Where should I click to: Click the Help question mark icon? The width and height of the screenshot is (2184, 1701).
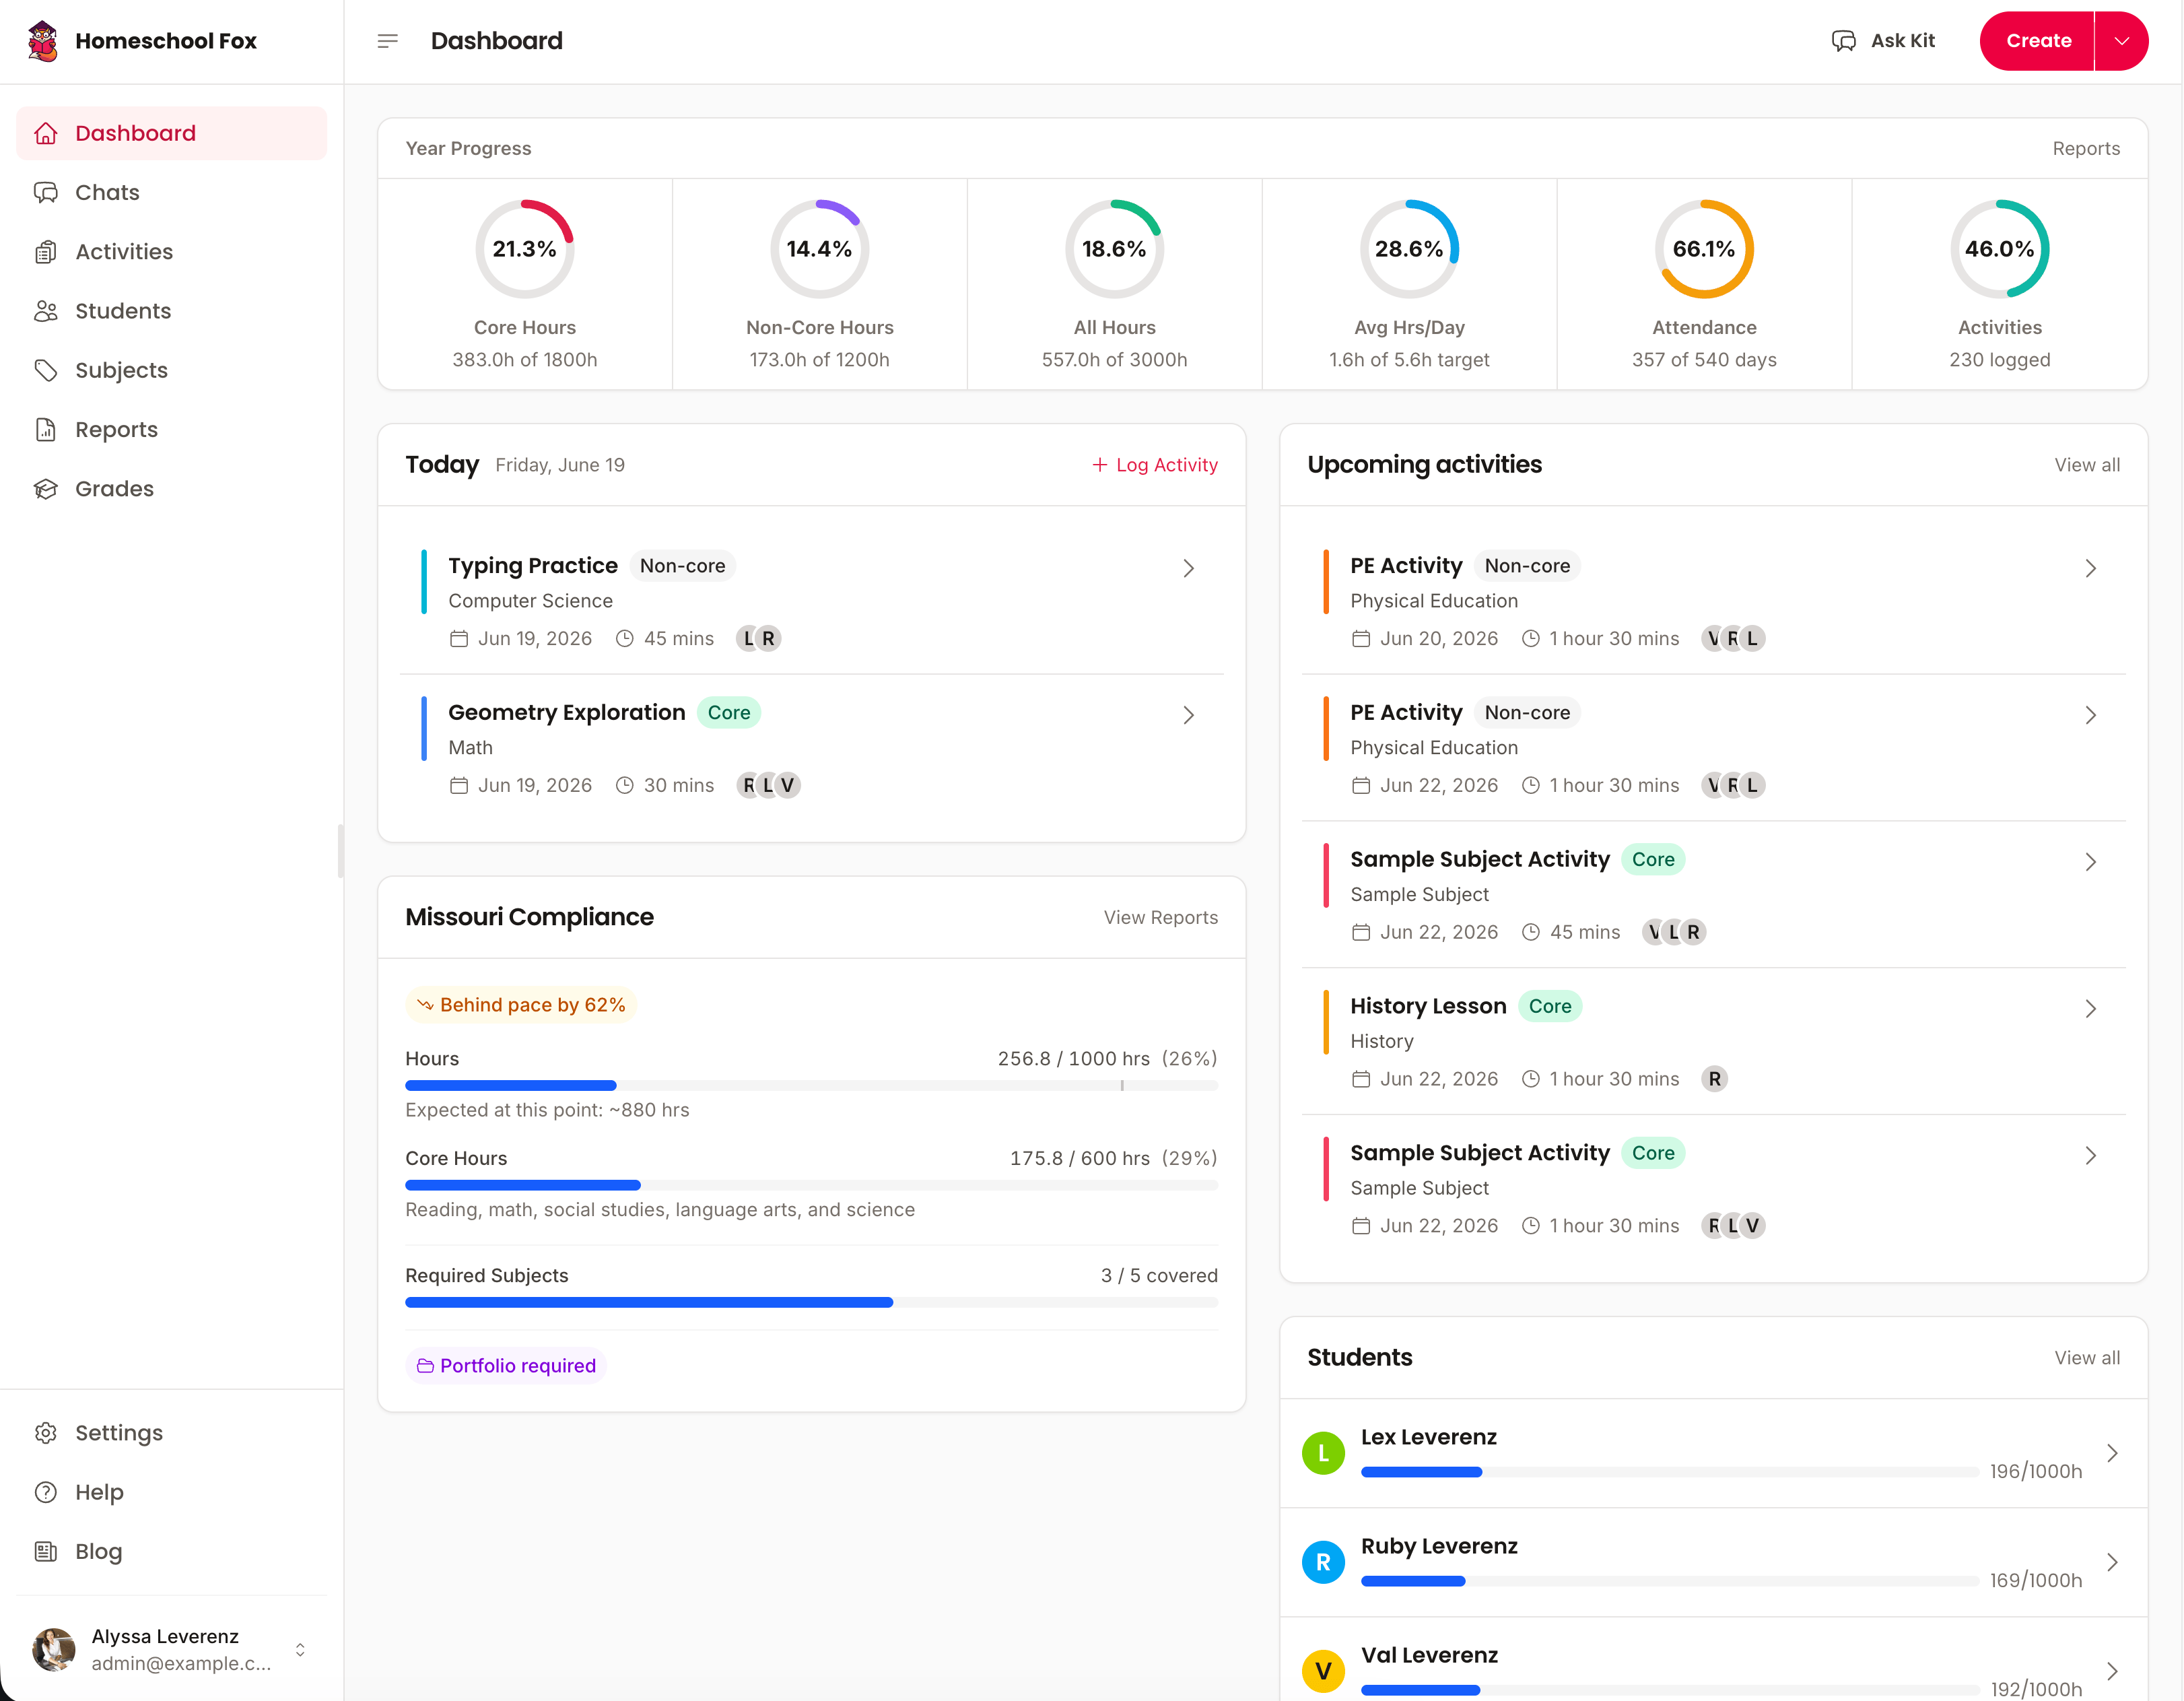pyautogui.click(x=46, y=1492)
